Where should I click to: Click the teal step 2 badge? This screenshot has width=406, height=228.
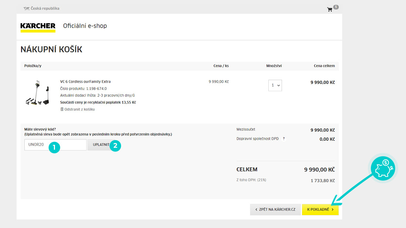(x=115, y=146)
